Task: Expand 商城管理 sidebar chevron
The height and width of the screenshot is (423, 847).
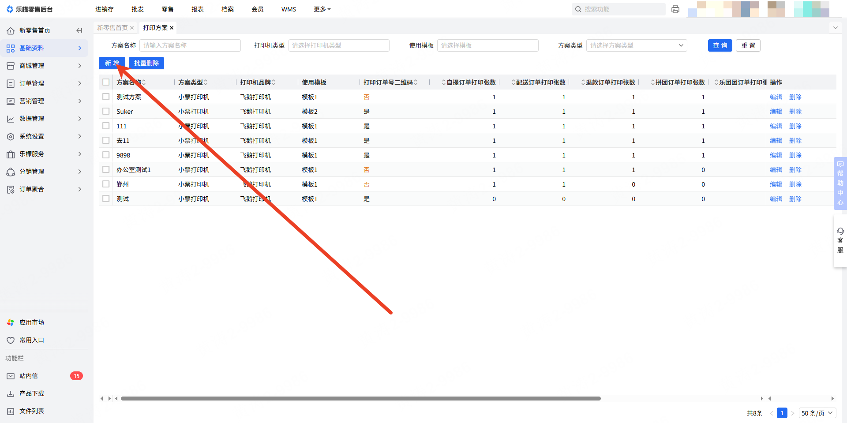Action: (x=80, y=66)
